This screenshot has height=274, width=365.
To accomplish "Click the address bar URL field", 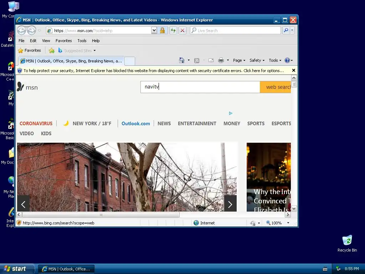I will (99, 31).
